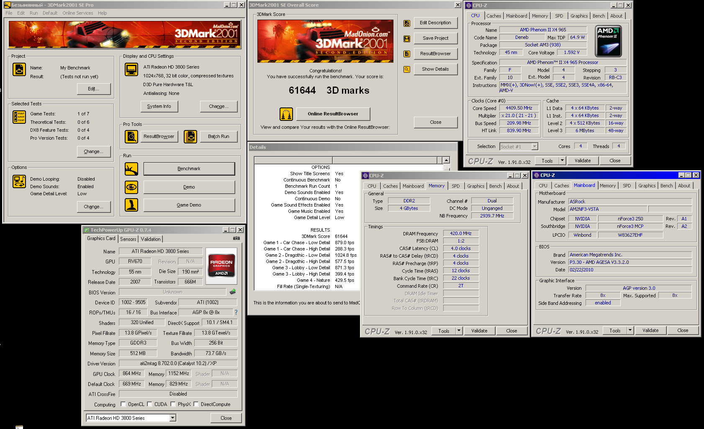Switch to the Validation tab in GPU-Z
Screen dimensions: 704x429
(x=151, y=239)
